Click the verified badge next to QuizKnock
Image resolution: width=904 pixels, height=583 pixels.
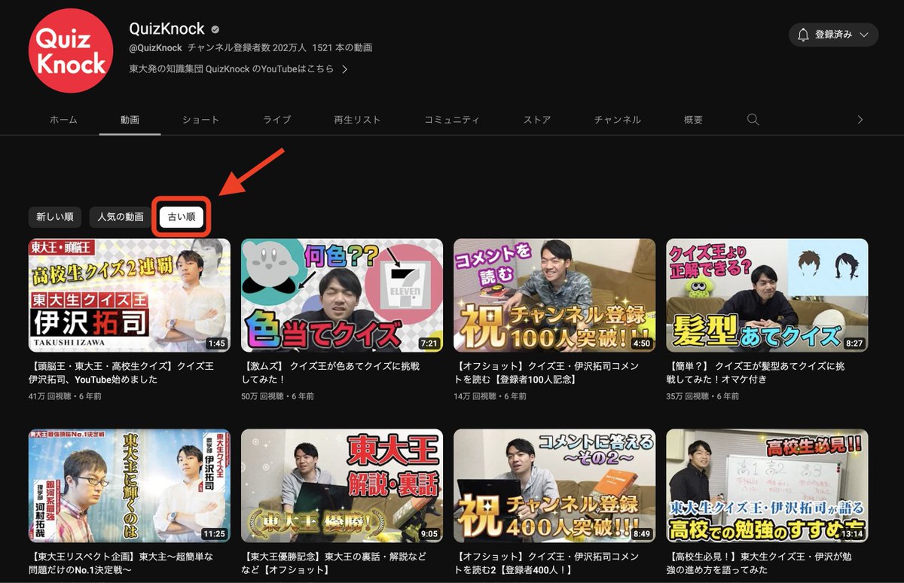(x=216, y=29)
